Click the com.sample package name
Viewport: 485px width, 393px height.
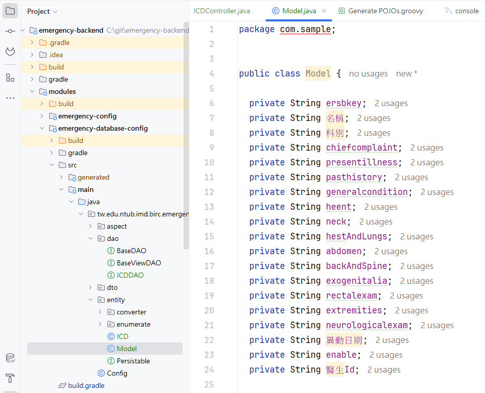click(305, 29)
